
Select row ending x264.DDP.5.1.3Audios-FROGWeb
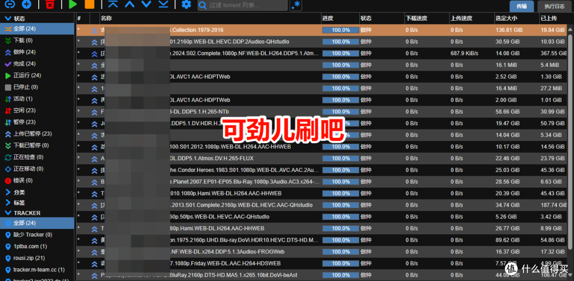click(322, 252)
